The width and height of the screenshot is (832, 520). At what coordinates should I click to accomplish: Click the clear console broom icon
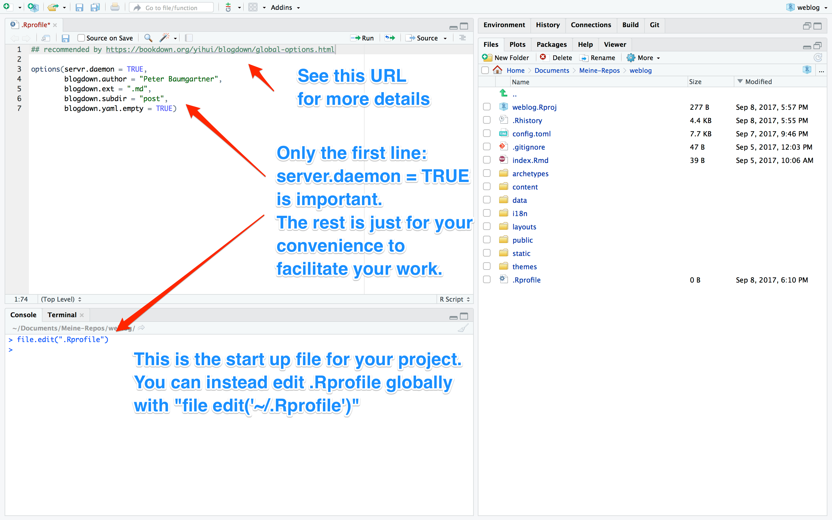point(463,328)
